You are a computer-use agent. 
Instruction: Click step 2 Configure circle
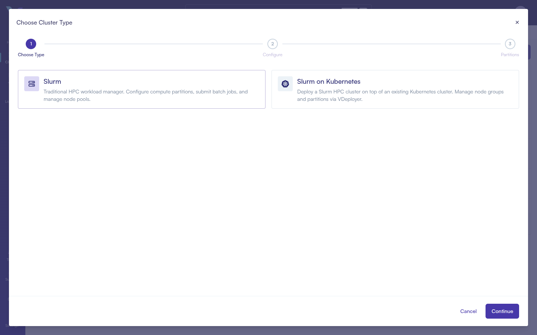273,44
